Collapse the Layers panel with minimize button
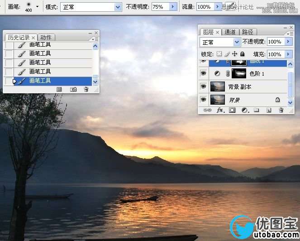Viewport: 300px width, 241px height. coord(285,28)
